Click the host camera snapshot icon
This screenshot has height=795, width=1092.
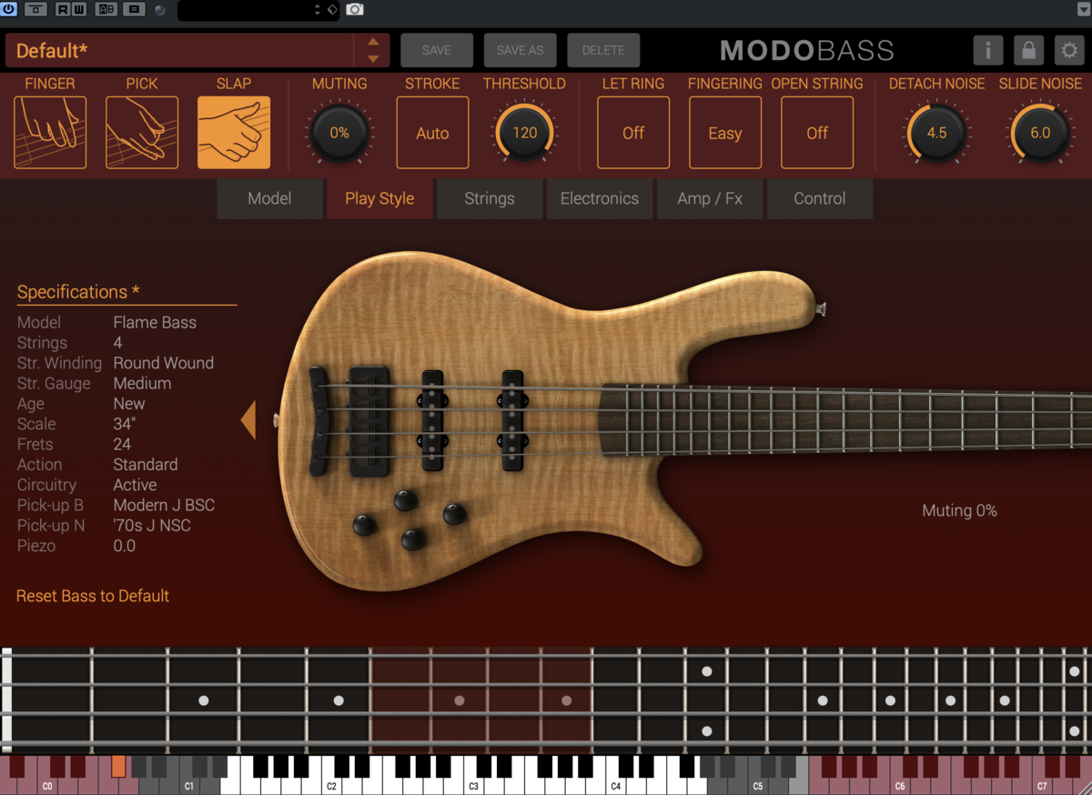[355, 9]
